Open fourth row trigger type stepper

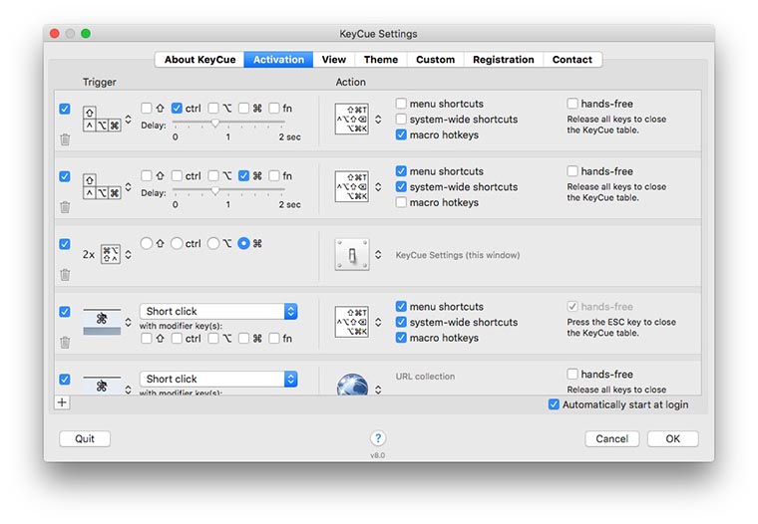(128, 322)
